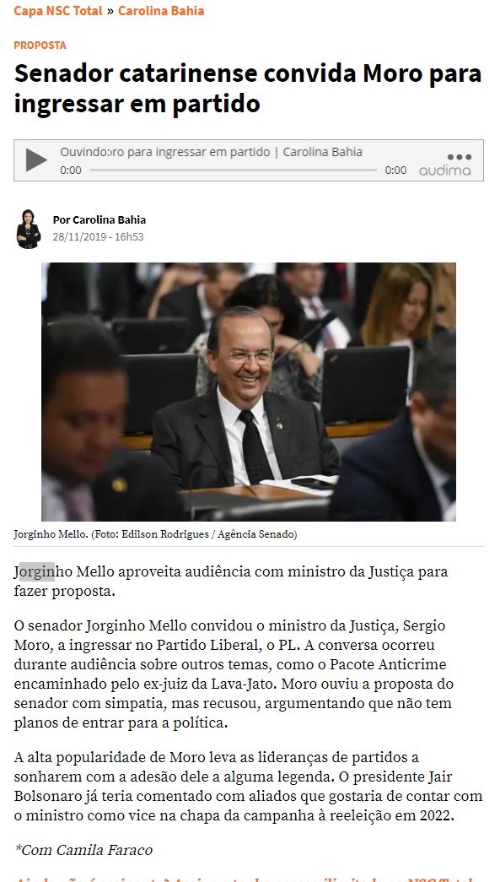
Task: Click the headline about Senador catarinense
Action: pos(248,89)
